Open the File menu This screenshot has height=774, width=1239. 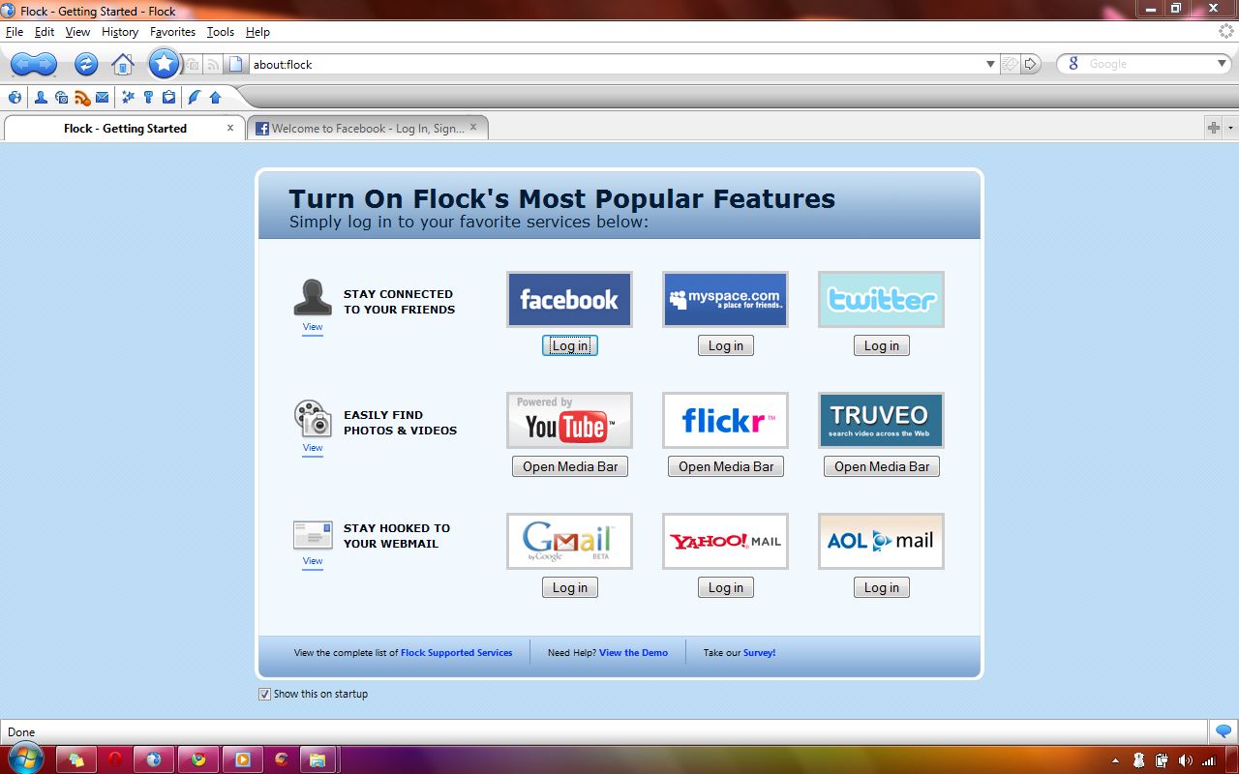[15, 32]
